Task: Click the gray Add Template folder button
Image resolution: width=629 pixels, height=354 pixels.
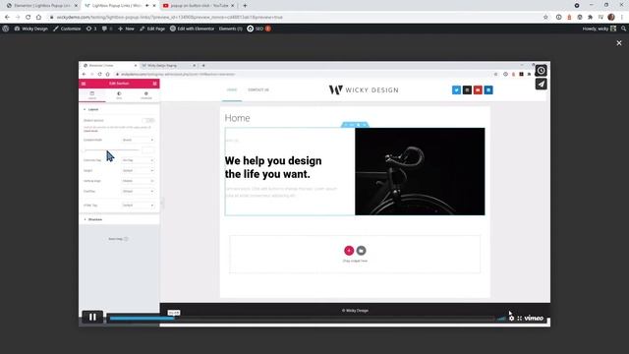Action: tap(361, 251)
